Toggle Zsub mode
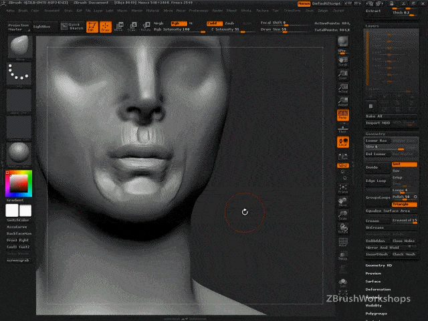 tap(230, 23)
